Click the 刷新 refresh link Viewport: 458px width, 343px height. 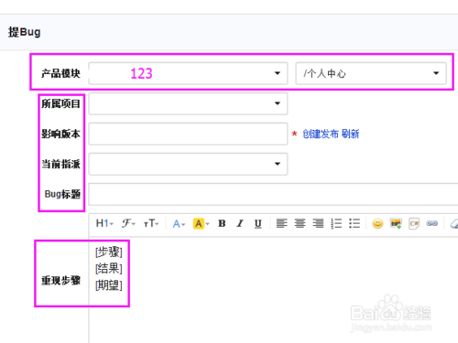[350, 134]
